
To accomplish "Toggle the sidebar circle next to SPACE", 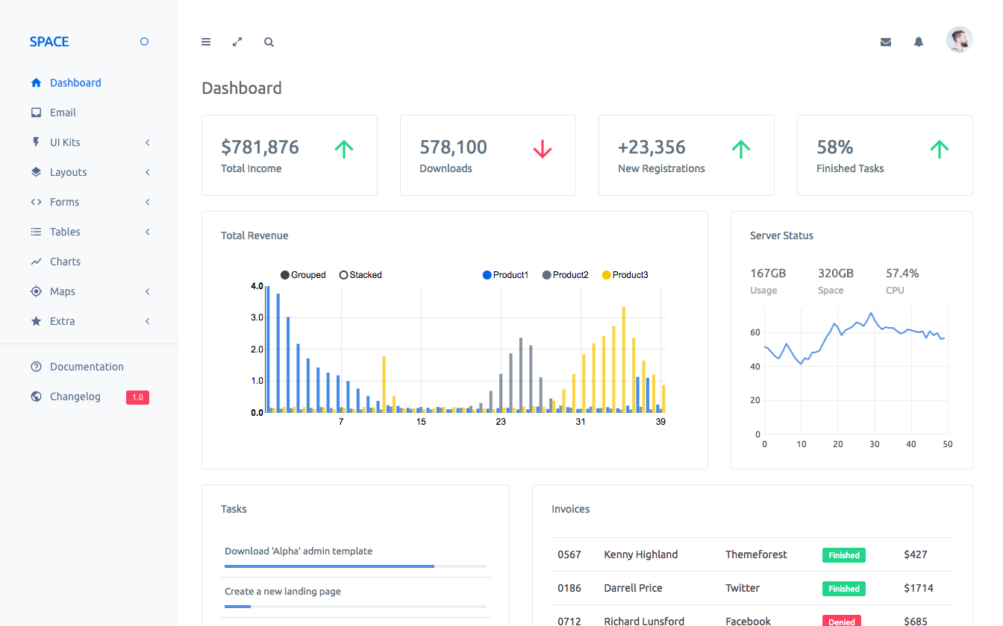I will coord(145,42).
